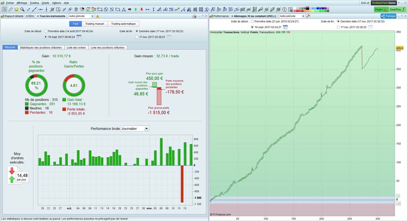Open the Trading menu
The width and height of the screenshot is (408, 221).
tap(34, 3)
